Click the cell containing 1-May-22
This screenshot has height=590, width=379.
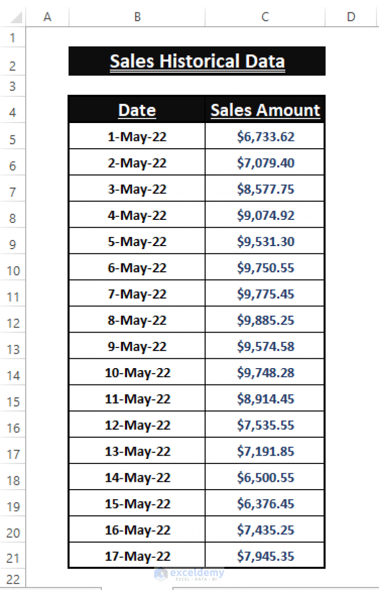136,136
